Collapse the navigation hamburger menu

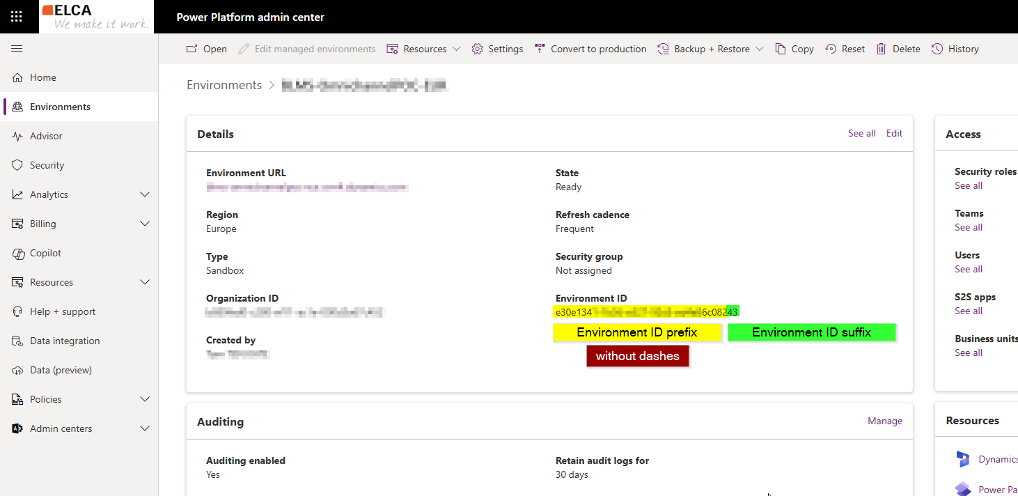point(17,49)
